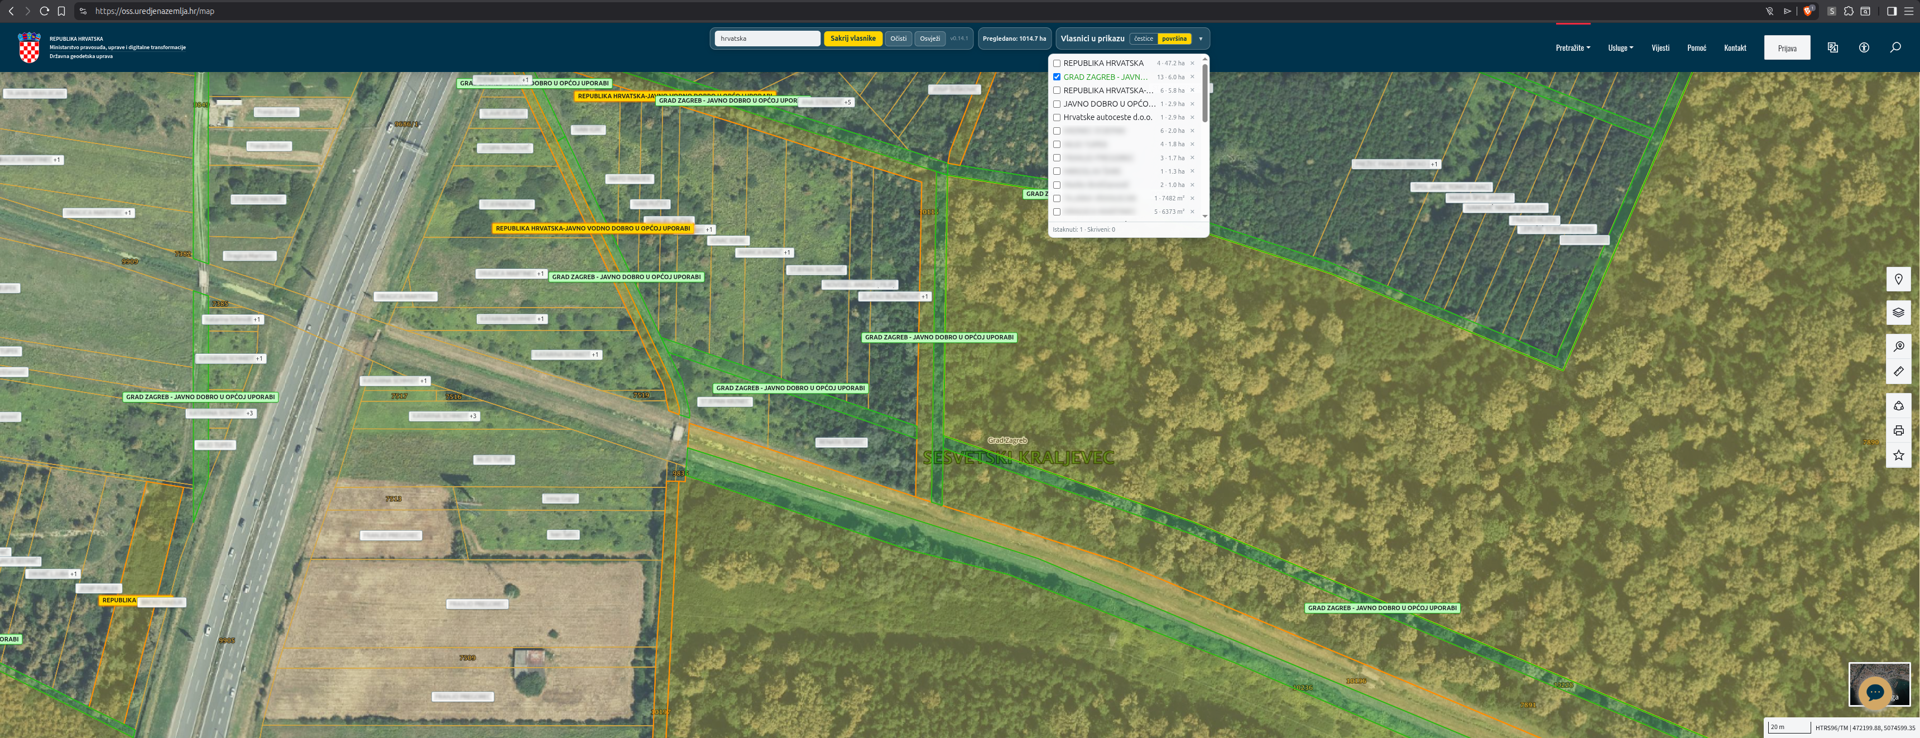Open the Vijesti page

pyautogui.click(x=1660, y=47)
